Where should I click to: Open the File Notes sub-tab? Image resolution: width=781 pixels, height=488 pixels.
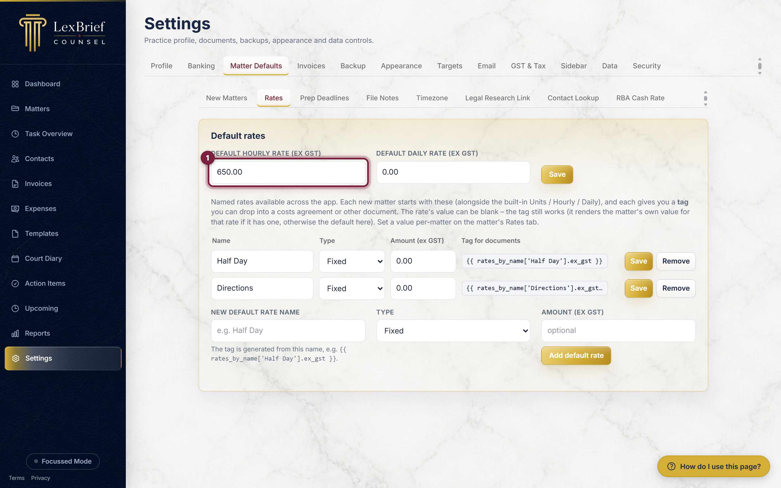pyautogui.click(x=382, y=98)
